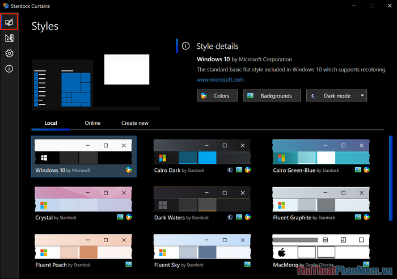The width and height of the screenshot is (397, 279).
Task: Select the Cairo Green-Blue style card
Action: 321,157
